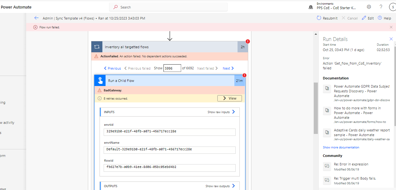Select the Run a Child Flow action icon
The width and height of the screenshot is (396, 190).
(100, 80)
